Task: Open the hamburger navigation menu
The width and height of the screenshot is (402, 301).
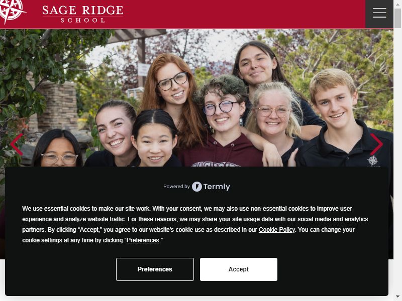Action: tap(379, 13)
